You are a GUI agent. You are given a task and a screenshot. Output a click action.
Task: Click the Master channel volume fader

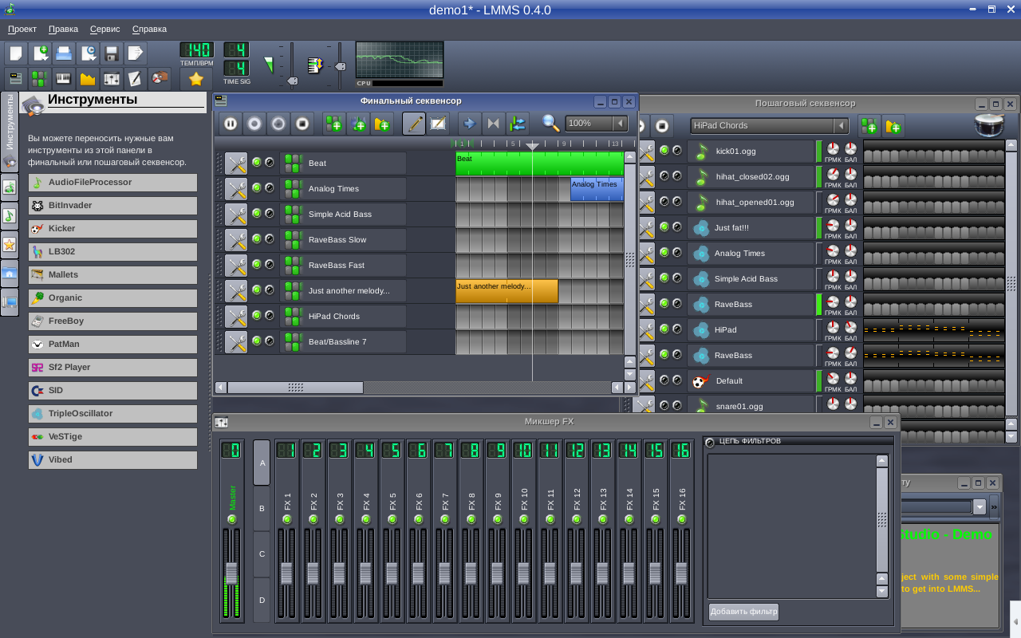[x=231, y=573]
